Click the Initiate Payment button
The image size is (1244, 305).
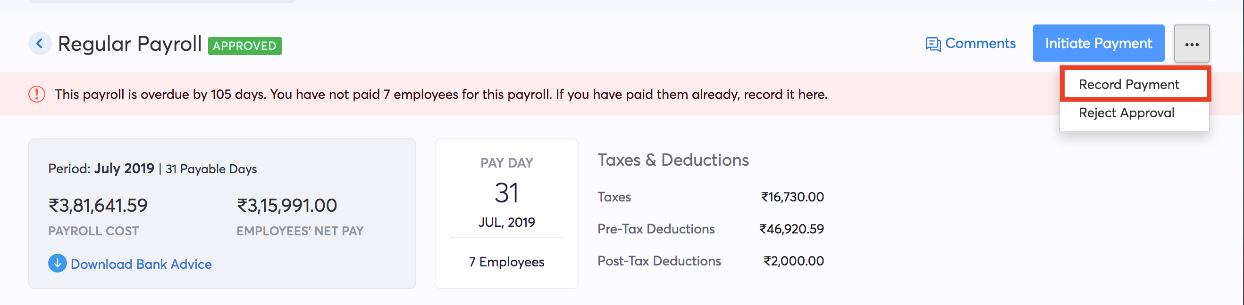click(x=1099, y=43)
